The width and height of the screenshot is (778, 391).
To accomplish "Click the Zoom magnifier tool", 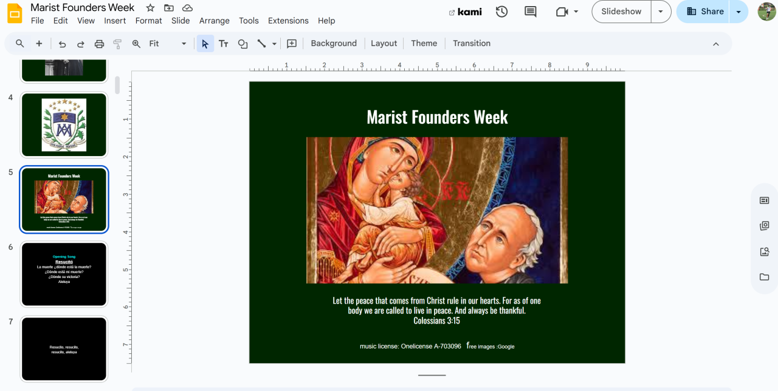I will (136, 43).
